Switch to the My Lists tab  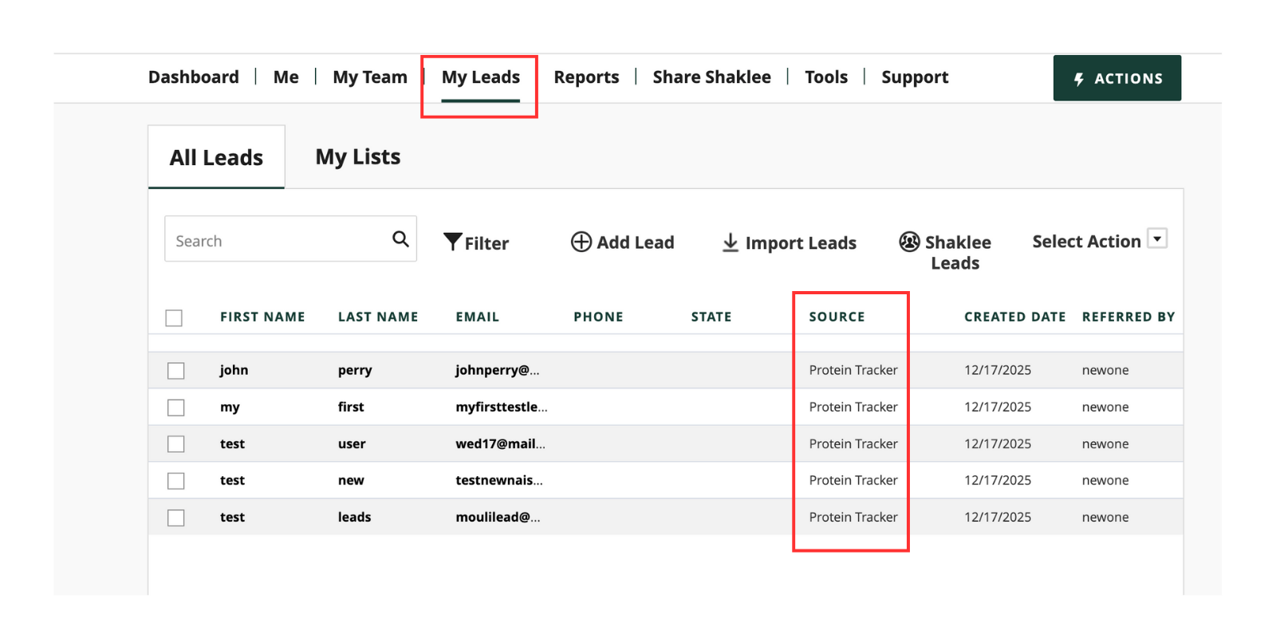point(358,157)
